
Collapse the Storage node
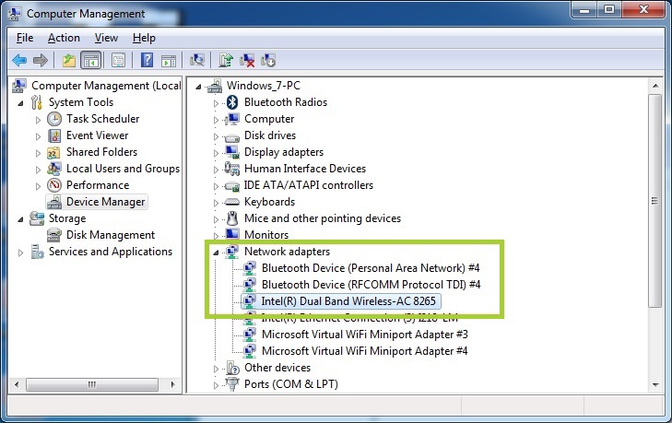pos(20,219)
